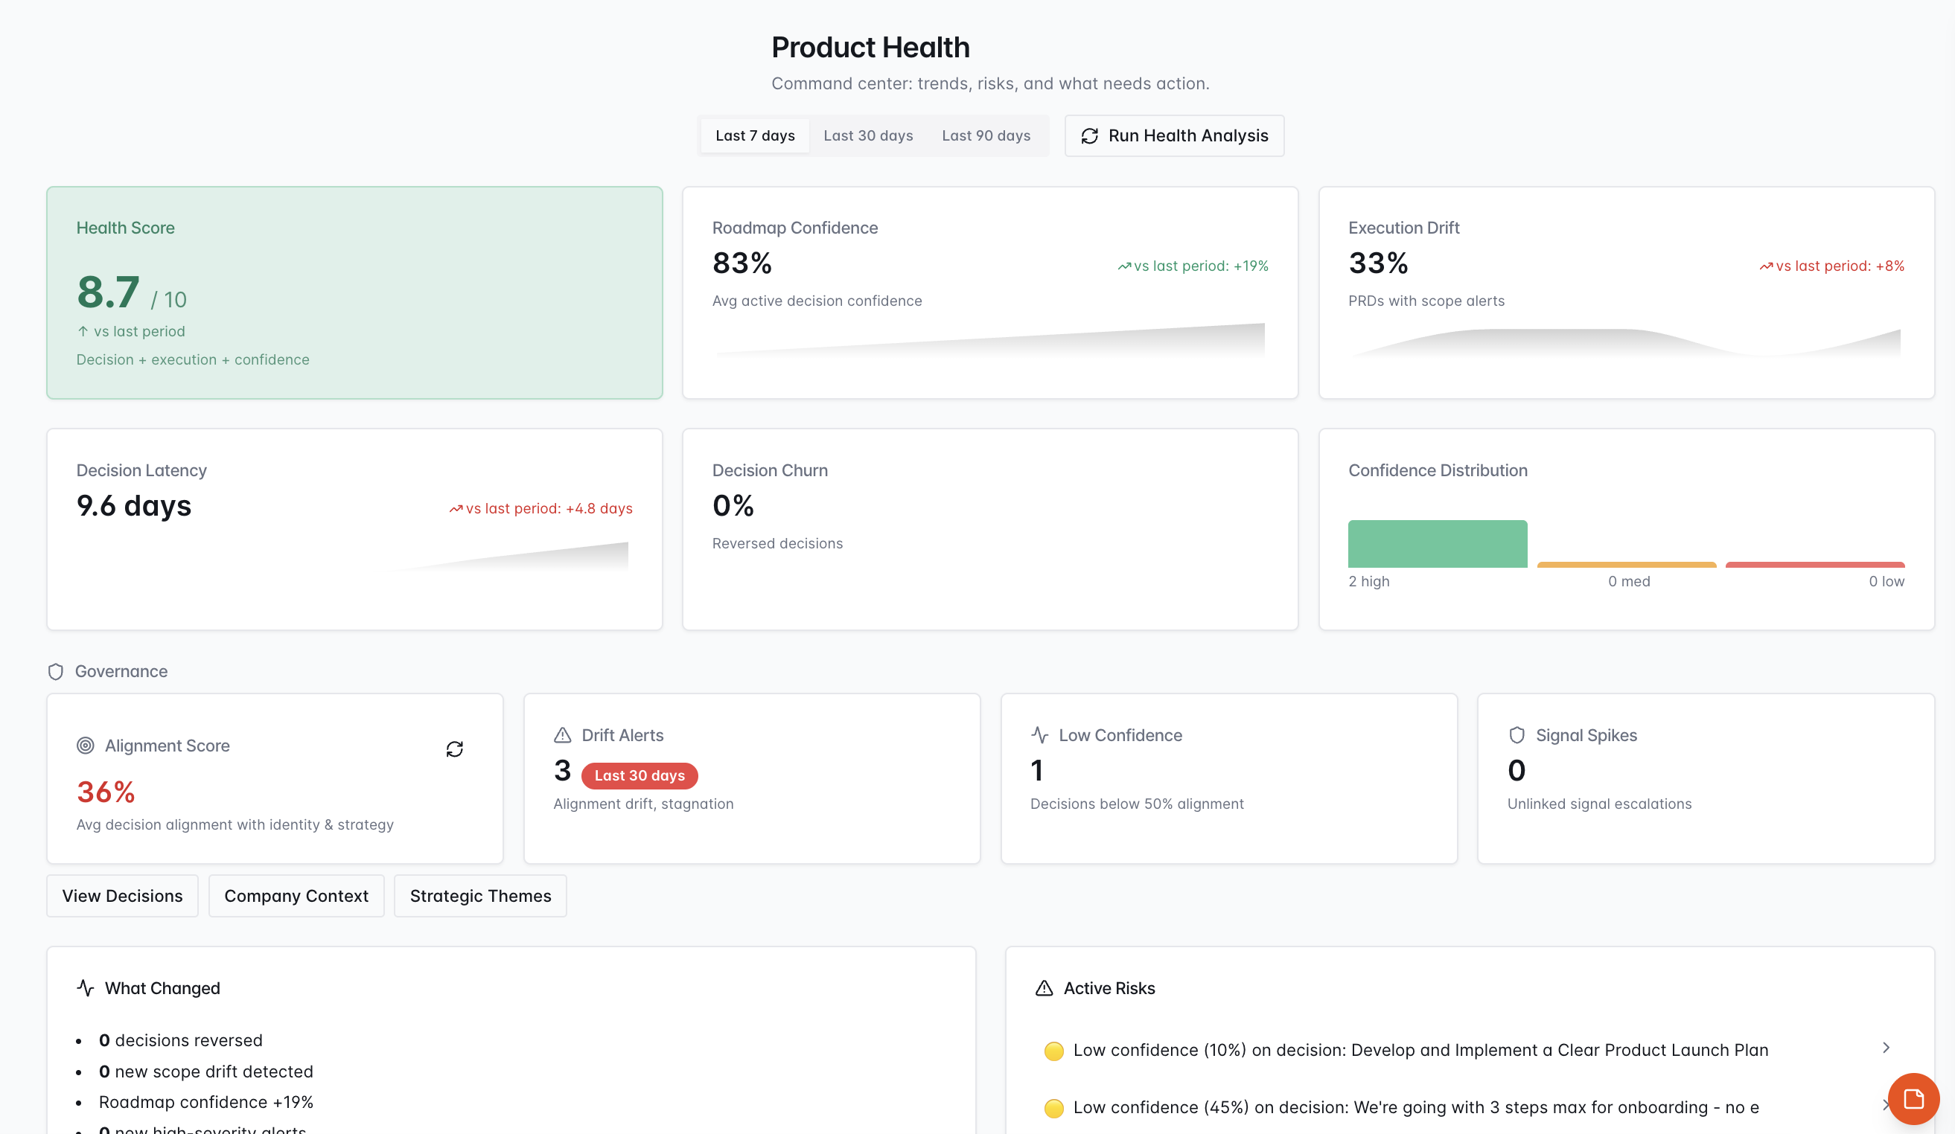The image size is (1955, 1134).
Task: Expand the 10% low confidence risk chevron
Action: (x=1886, y=1048)
